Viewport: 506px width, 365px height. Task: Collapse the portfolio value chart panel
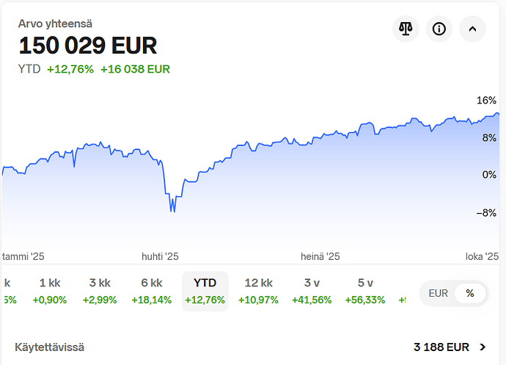point(473,29)
